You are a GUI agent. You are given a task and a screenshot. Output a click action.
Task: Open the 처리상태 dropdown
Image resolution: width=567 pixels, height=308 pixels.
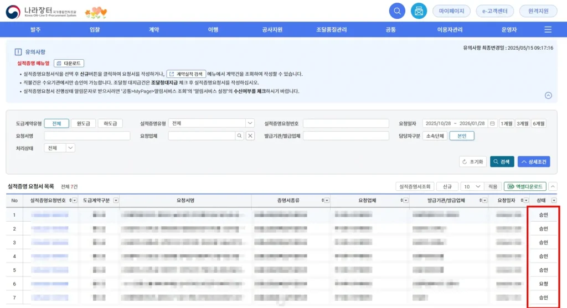point(70,148)
